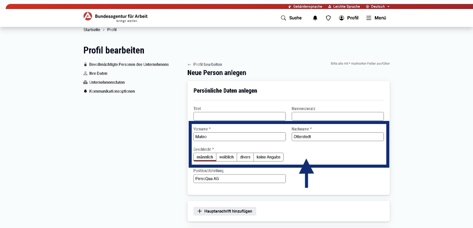Screen dimensions: 473x228
Task: Click the shield icon in header
Action: 328,18
